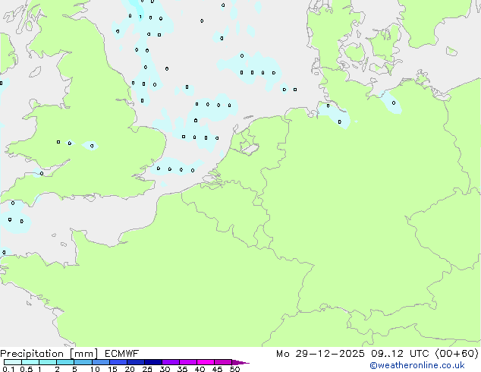Select the arrow-shaped swatch beyond 50
The height and width of the screenshot is (372, 481).
click(240, 362)
